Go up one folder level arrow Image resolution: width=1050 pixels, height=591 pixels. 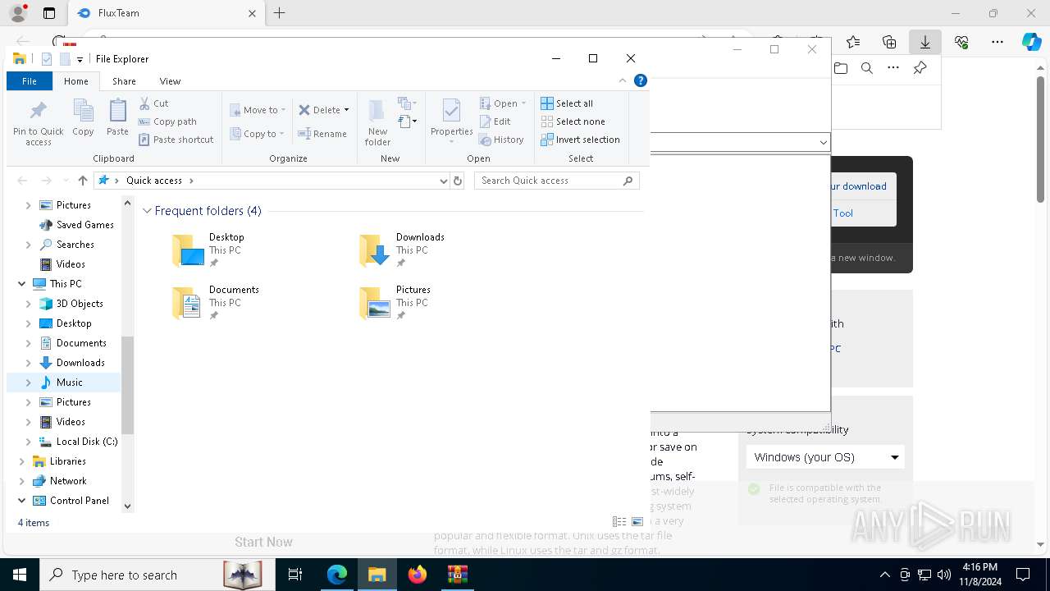pos(82,181)
